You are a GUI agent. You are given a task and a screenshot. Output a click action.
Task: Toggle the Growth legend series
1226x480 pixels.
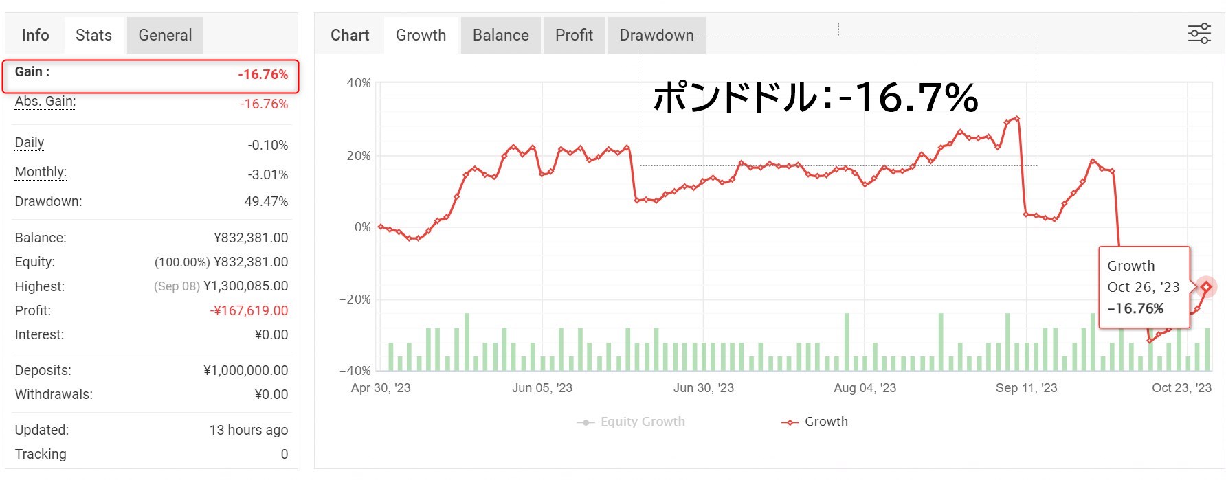[814, 422]
